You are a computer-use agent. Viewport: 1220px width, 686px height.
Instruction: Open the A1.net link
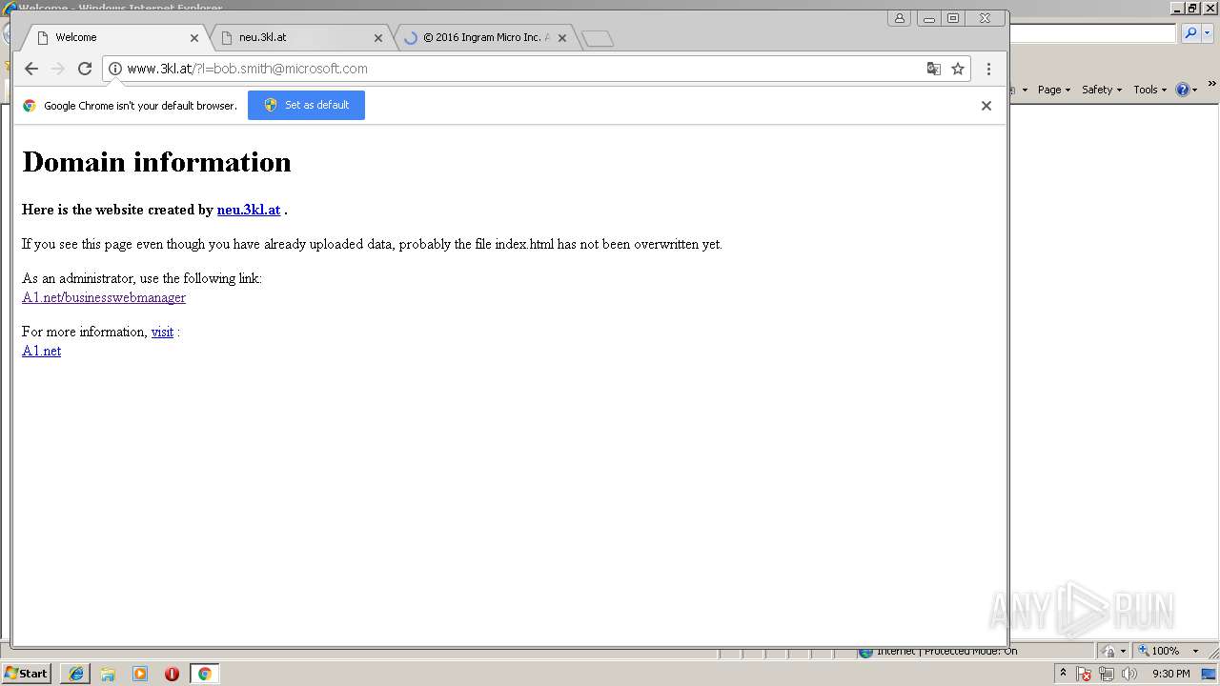pos(41,351)
